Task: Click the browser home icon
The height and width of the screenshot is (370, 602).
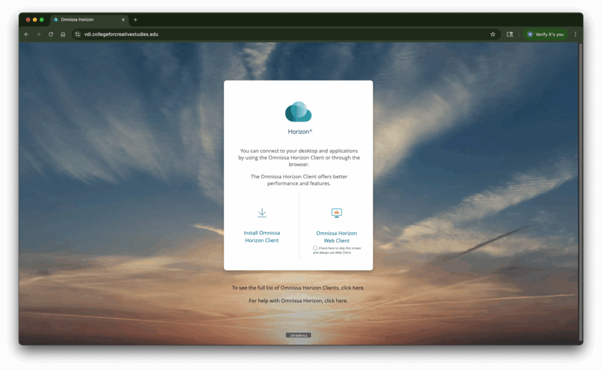Action: [63, 34]
